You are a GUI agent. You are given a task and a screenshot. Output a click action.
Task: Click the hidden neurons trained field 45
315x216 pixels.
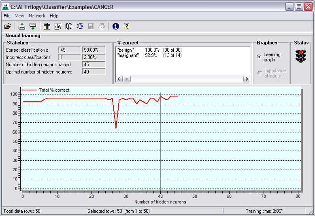(94, 65)
